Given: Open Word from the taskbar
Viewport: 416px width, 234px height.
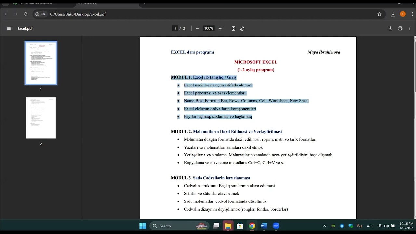Looking at the screenshot, I should (x=264, y=226).
